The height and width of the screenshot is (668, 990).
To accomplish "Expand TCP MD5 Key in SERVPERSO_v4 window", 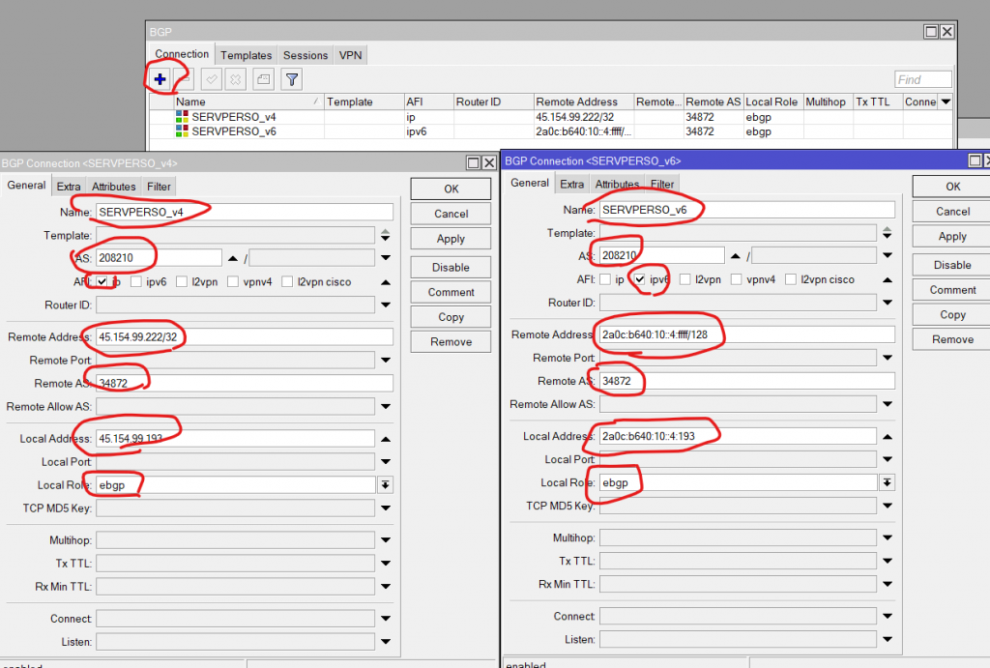I will pos(386,508).
